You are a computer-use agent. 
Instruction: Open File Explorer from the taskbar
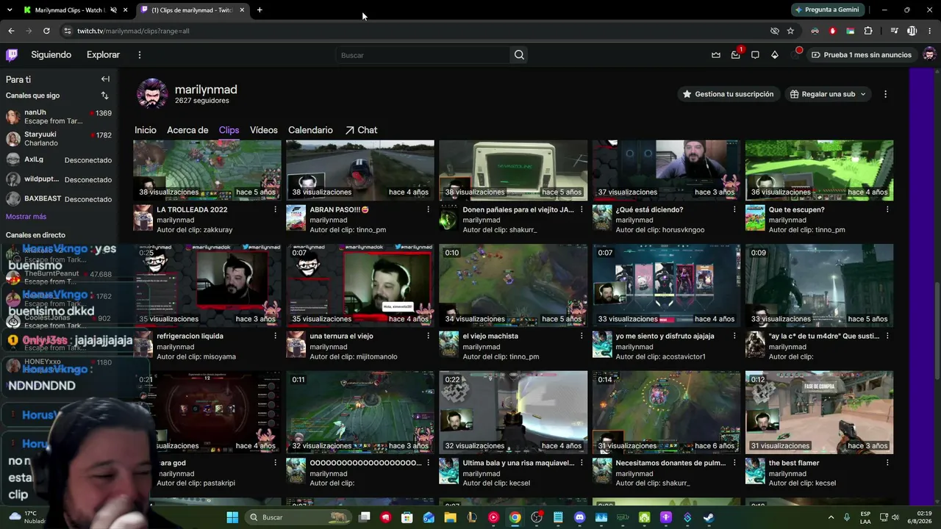pyautogui.click(x=450, y=517)
